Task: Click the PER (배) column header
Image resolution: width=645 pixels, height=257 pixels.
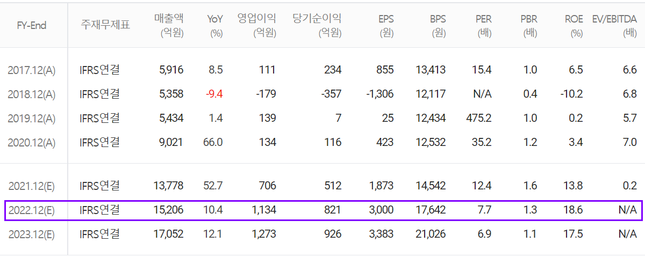Action: 483,25
